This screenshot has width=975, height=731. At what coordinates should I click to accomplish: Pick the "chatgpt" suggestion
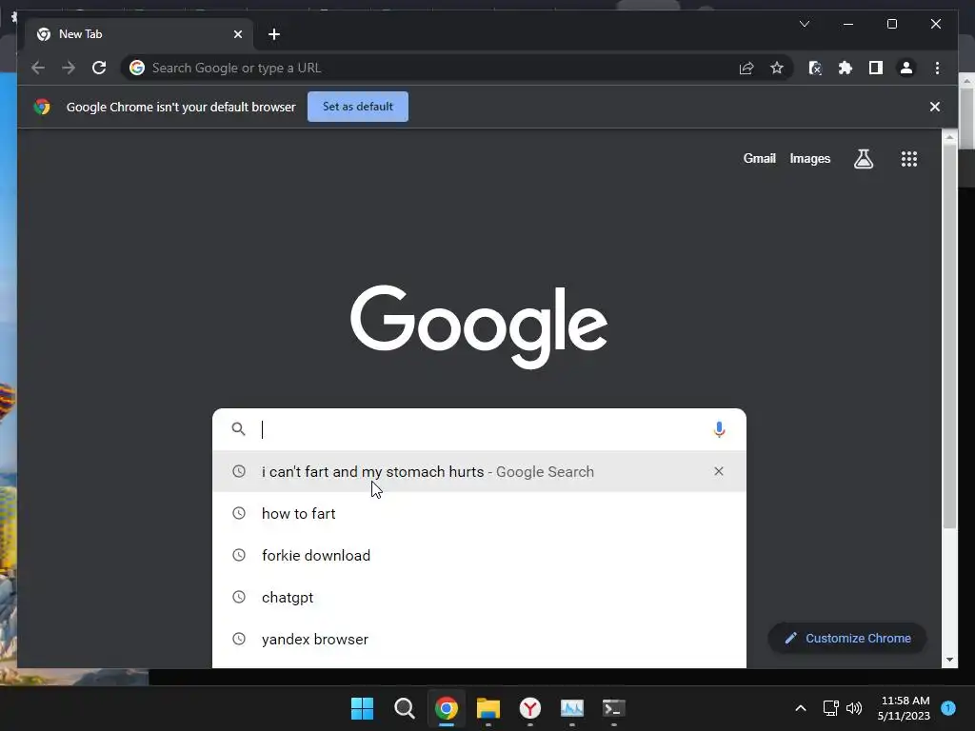tap(479, 598)
